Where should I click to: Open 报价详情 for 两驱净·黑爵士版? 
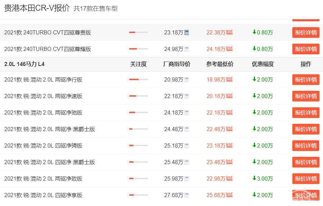(306, 129)
